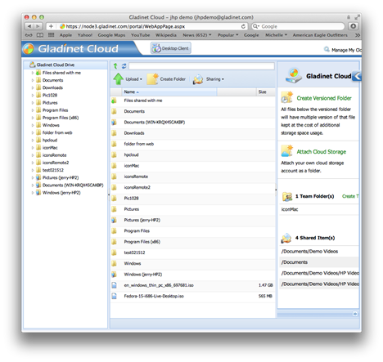Open the News (652) bookmark menu
This screenshot has height=362, width=383.
pos(197,35)
